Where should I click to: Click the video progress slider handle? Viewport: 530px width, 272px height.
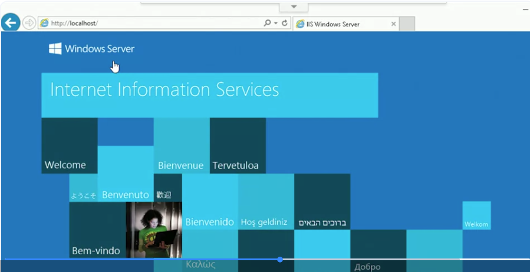pyautogui.click(x=280, y=260)
